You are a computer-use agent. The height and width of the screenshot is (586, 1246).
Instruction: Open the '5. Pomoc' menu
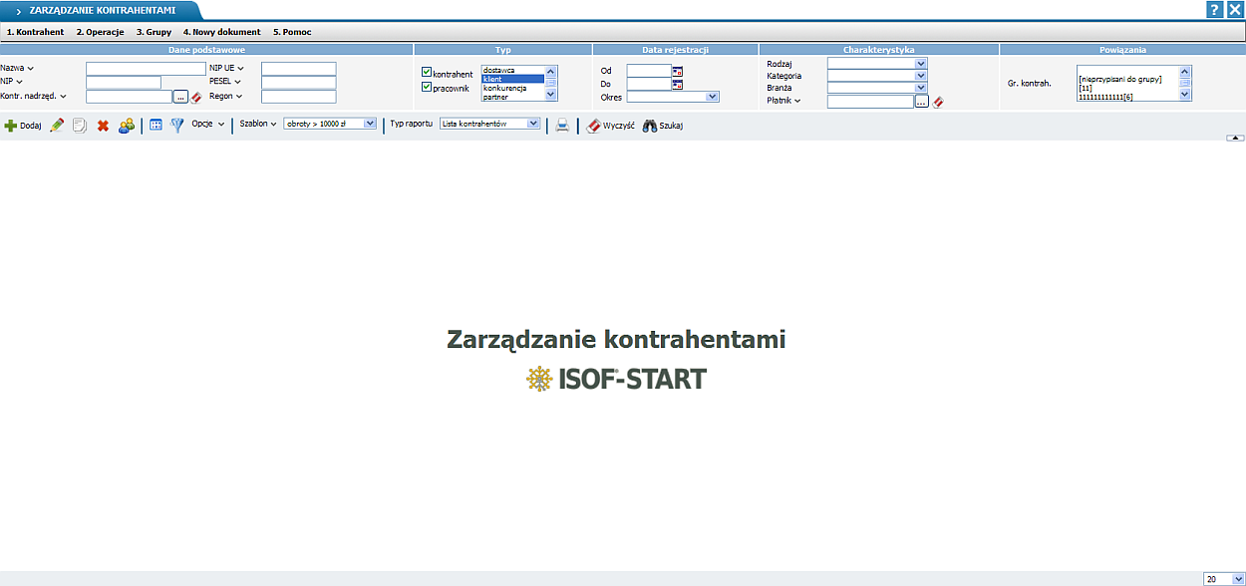click(292, 32)
